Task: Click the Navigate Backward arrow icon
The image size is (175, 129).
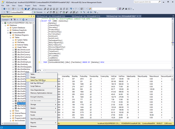Action: pyautogui.click(x=4, y=9)
